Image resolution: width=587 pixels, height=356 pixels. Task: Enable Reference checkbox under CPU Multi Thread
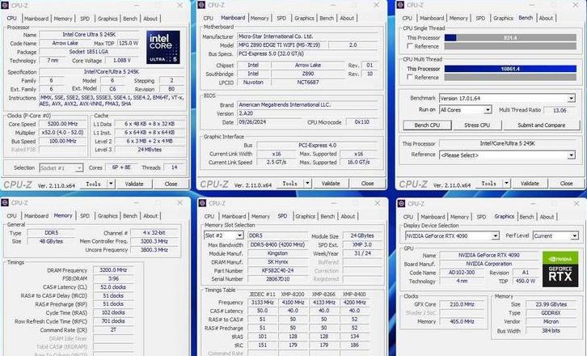tap(410, 77)
